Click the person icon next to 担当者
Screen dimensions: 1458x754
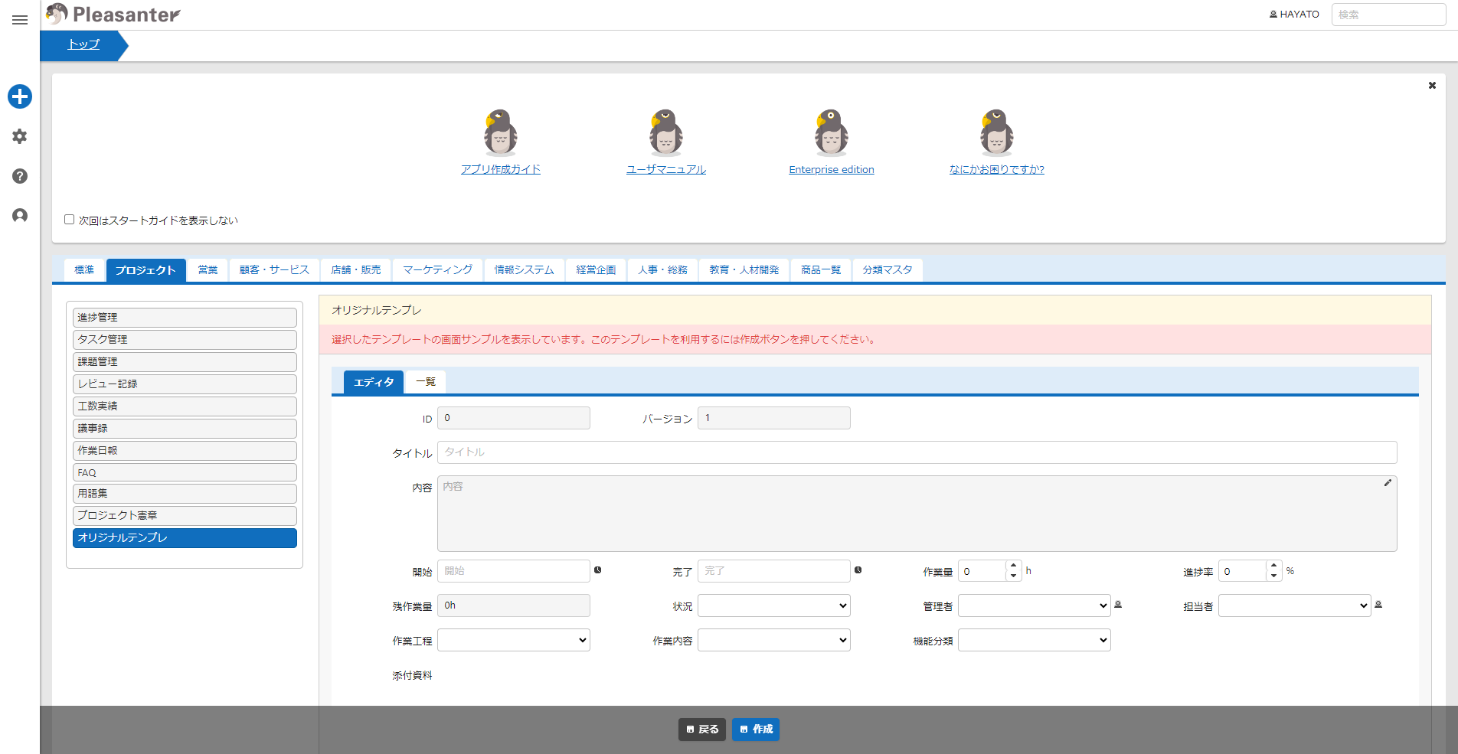(x=1378, y=605)
